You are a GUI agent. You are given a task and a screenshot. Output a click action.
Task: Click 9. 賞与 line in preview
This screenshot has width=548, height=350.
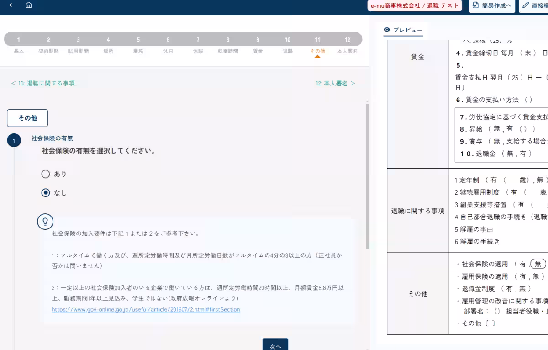pyautogui.click(x=504, y=142)
